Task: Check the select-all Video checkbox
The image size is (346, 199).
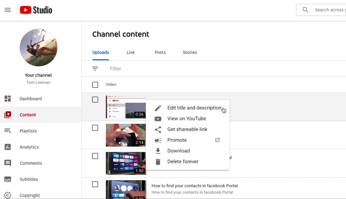Action: 95,84
